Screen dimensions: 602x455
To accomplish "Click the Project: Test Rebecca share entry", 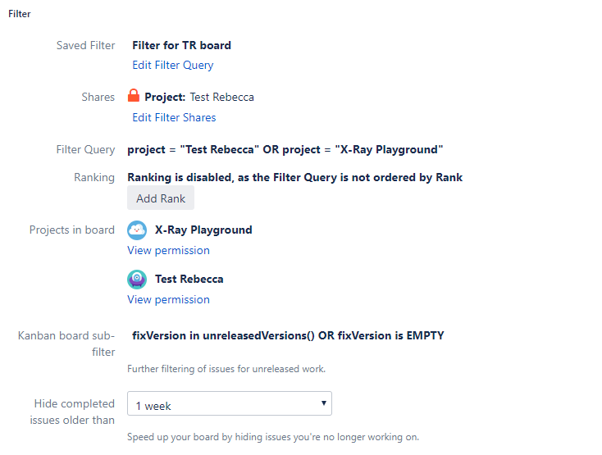I will (x=199, y=97).
